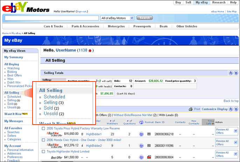Click the Print printer icon
The image size is (240, 162).
click(x=190, y=109)
